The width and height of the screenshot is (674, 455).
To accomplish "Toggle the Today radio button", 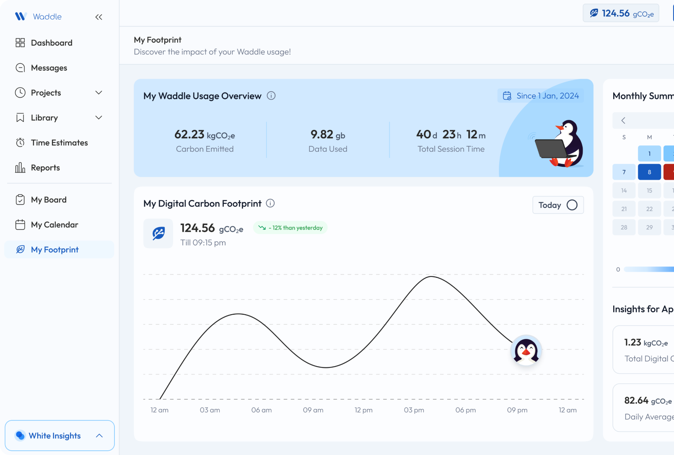I will tap(572, 205).
